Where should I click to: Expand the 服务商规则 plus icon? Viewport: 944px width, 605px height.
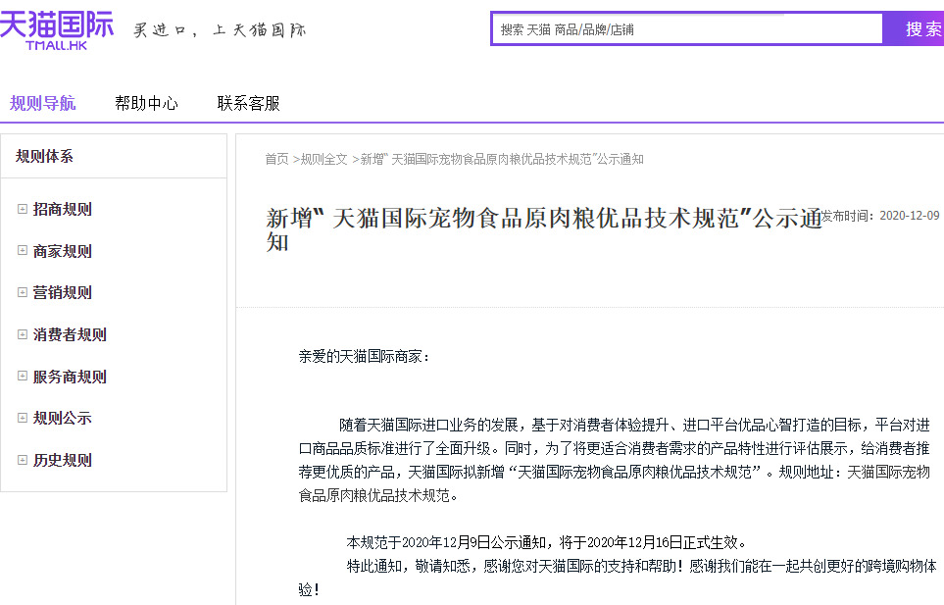pos(23,377)
